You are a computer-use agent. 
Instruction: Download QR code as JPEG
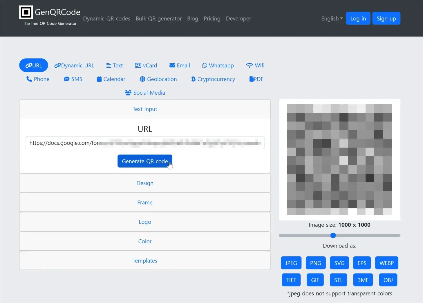tap(291, 263)
